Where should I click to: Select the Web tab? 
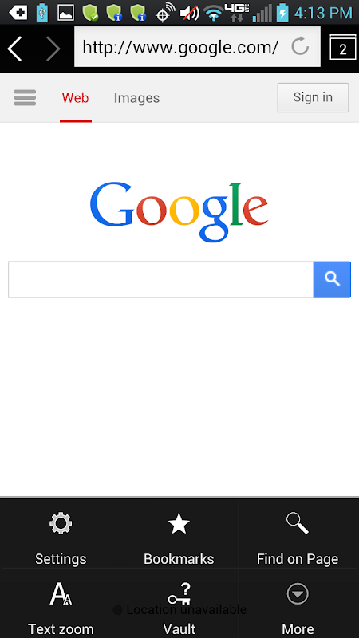(75, 98)
